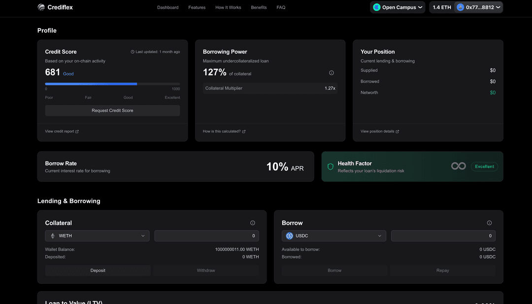Focus the collateral amount input field
532x304 pixels.
click(x=206, y=236)
